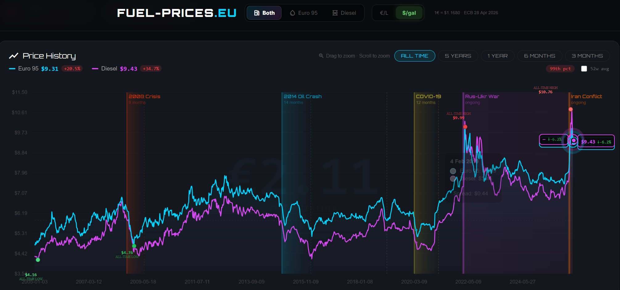This screenshot has height=290, width=620.
Task: Click the $9.43 current value callout
Action: tap(596, 142)
